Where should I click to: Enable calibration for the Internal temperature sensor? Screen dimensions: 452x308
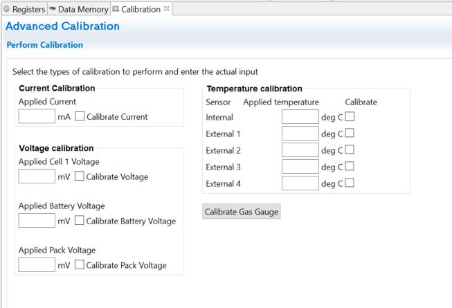coord(350,117)
